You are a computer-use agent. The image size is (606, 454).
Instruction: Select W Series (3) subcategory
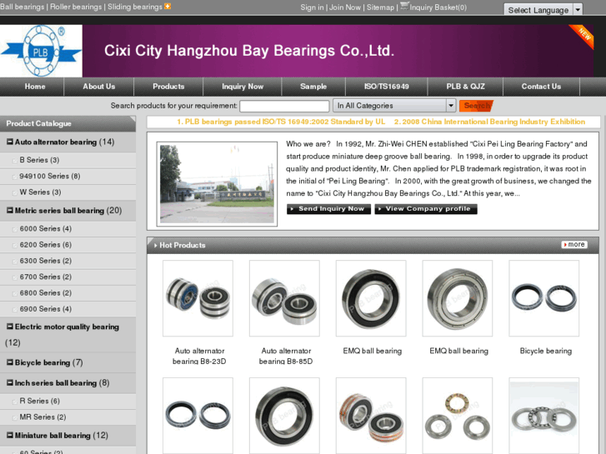pyautogui.click(x=40, y=192)
